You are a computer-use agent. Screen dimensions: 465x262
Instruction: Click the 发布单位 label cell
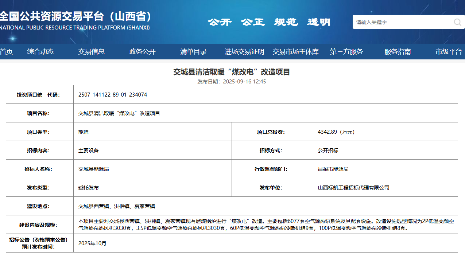point(272,188)
